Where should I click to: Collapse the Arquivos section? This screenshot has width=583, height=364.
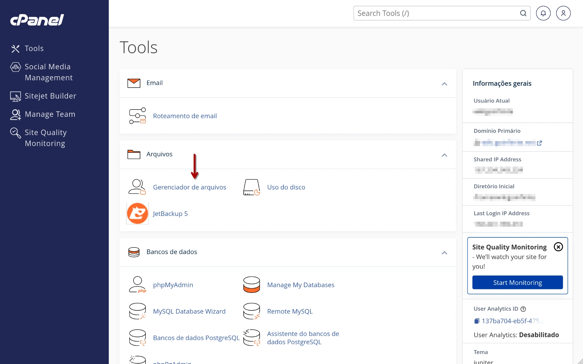(x=444, y=155)
